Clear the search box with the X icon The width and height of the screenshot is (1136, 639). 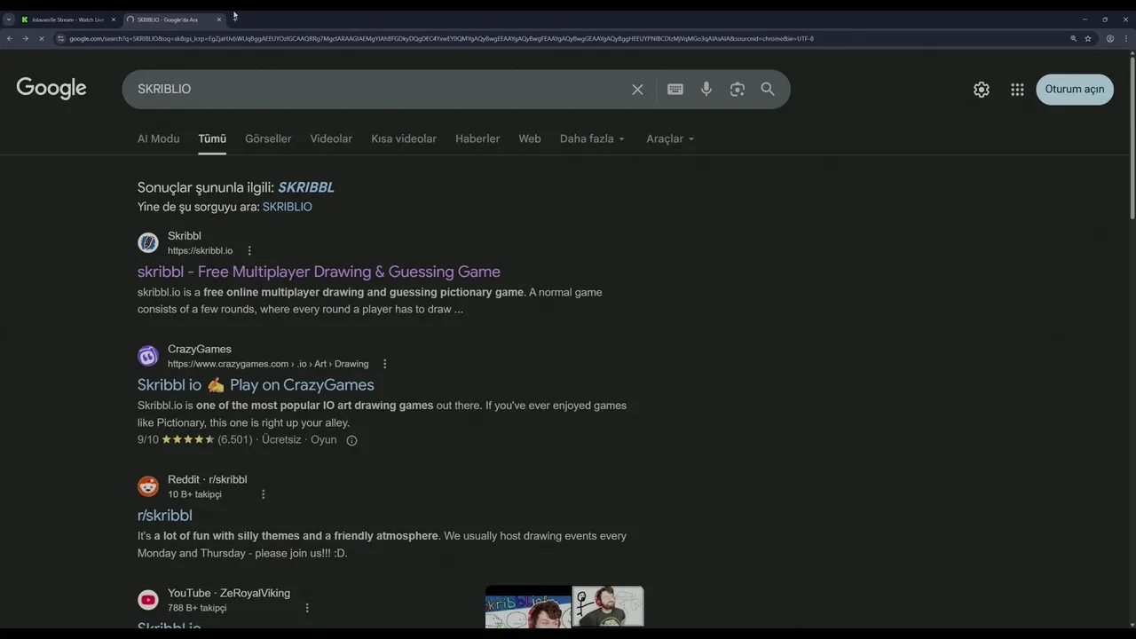(637, 89)
